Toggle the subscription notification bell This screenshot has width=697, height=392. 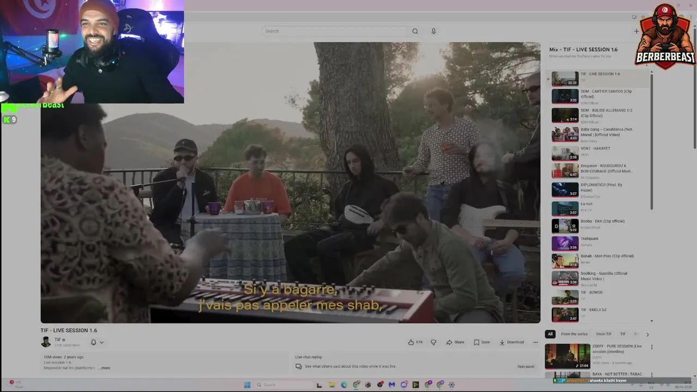pyautogui.click(x=93, y=342)
